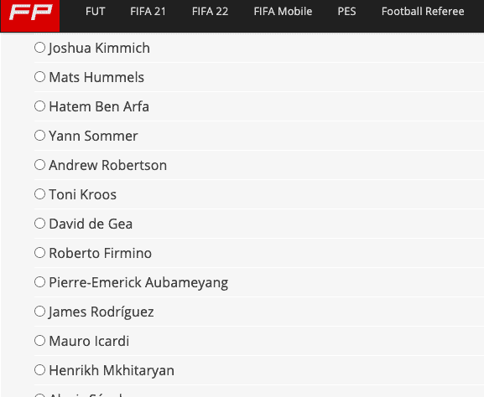484x397 pixels.
Task: Select the Andrew Robertson option
Action: click(x=39, y=165)
